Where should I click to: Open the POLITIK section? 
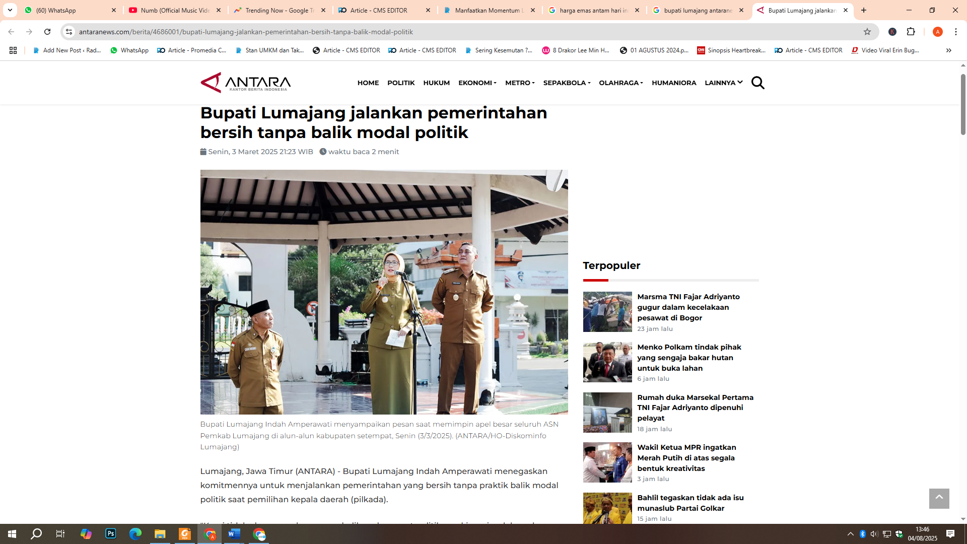click(x=401, y=83)
